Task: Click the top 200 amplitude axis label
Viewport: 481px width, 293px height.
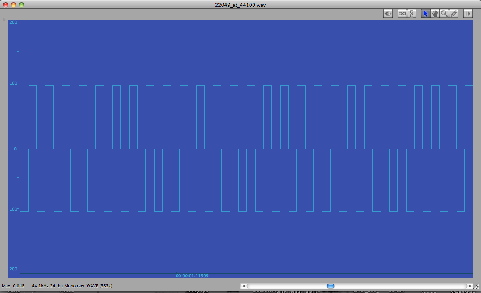Action: pos(13,23)
